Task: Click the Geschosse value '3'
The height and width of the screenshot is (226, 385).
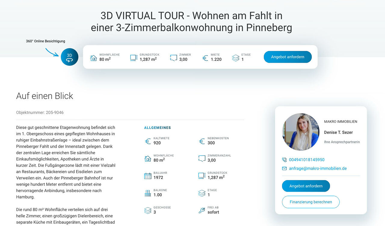Action: pyautogui.click(x=155, y=212)
